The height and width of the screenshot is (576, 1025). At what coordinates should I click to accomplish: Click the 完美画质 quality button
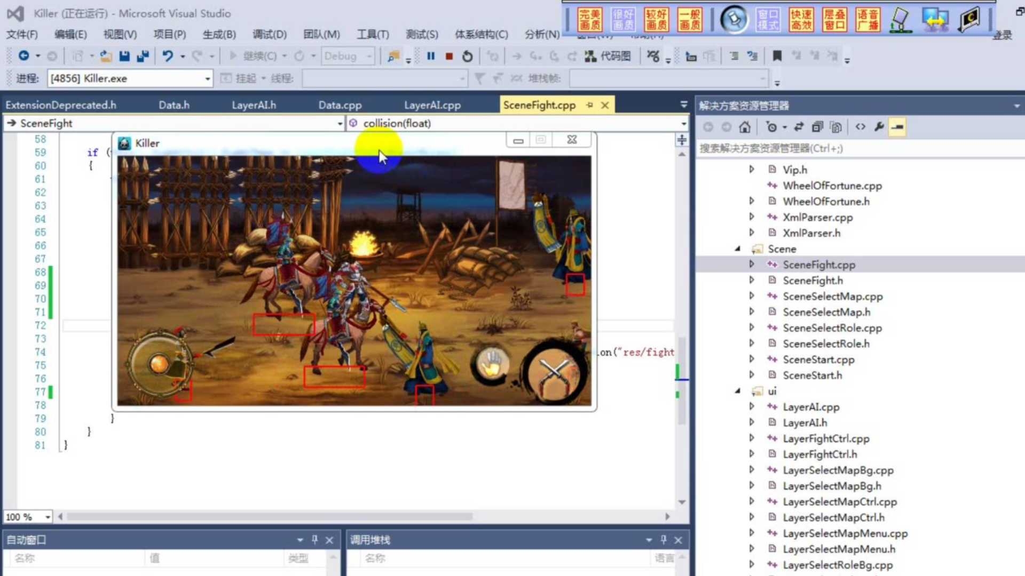coord(590,20)
